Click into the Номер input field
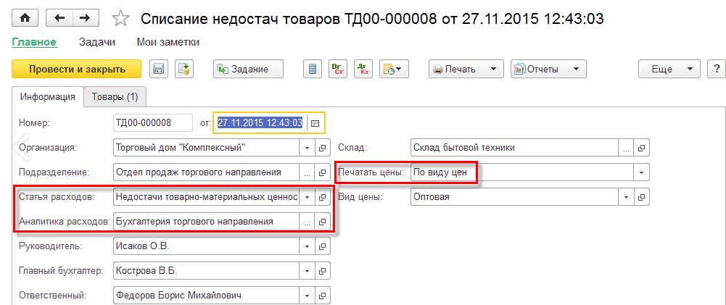Image resolution: width=726 pixels, height=305 pixels. click(153, 123)
